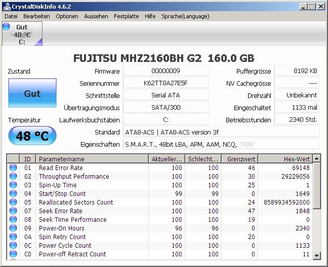The height and width of the screenshot is (267, 328).
Task: Click the Betriebsstunden field 2340 Std.
Action: pyautogui.click(x=297, y=120)
